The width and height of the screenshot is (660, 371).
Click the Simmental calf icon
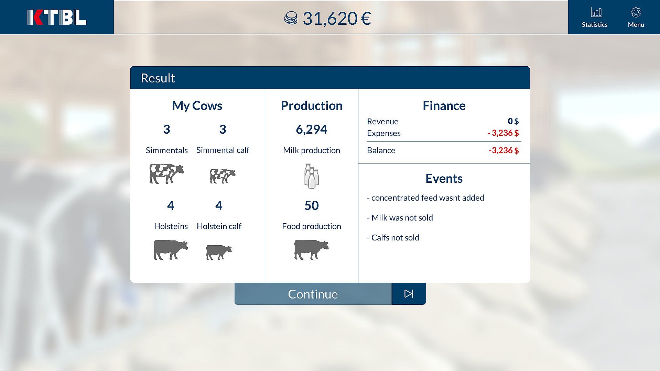[x=223, y=176]
